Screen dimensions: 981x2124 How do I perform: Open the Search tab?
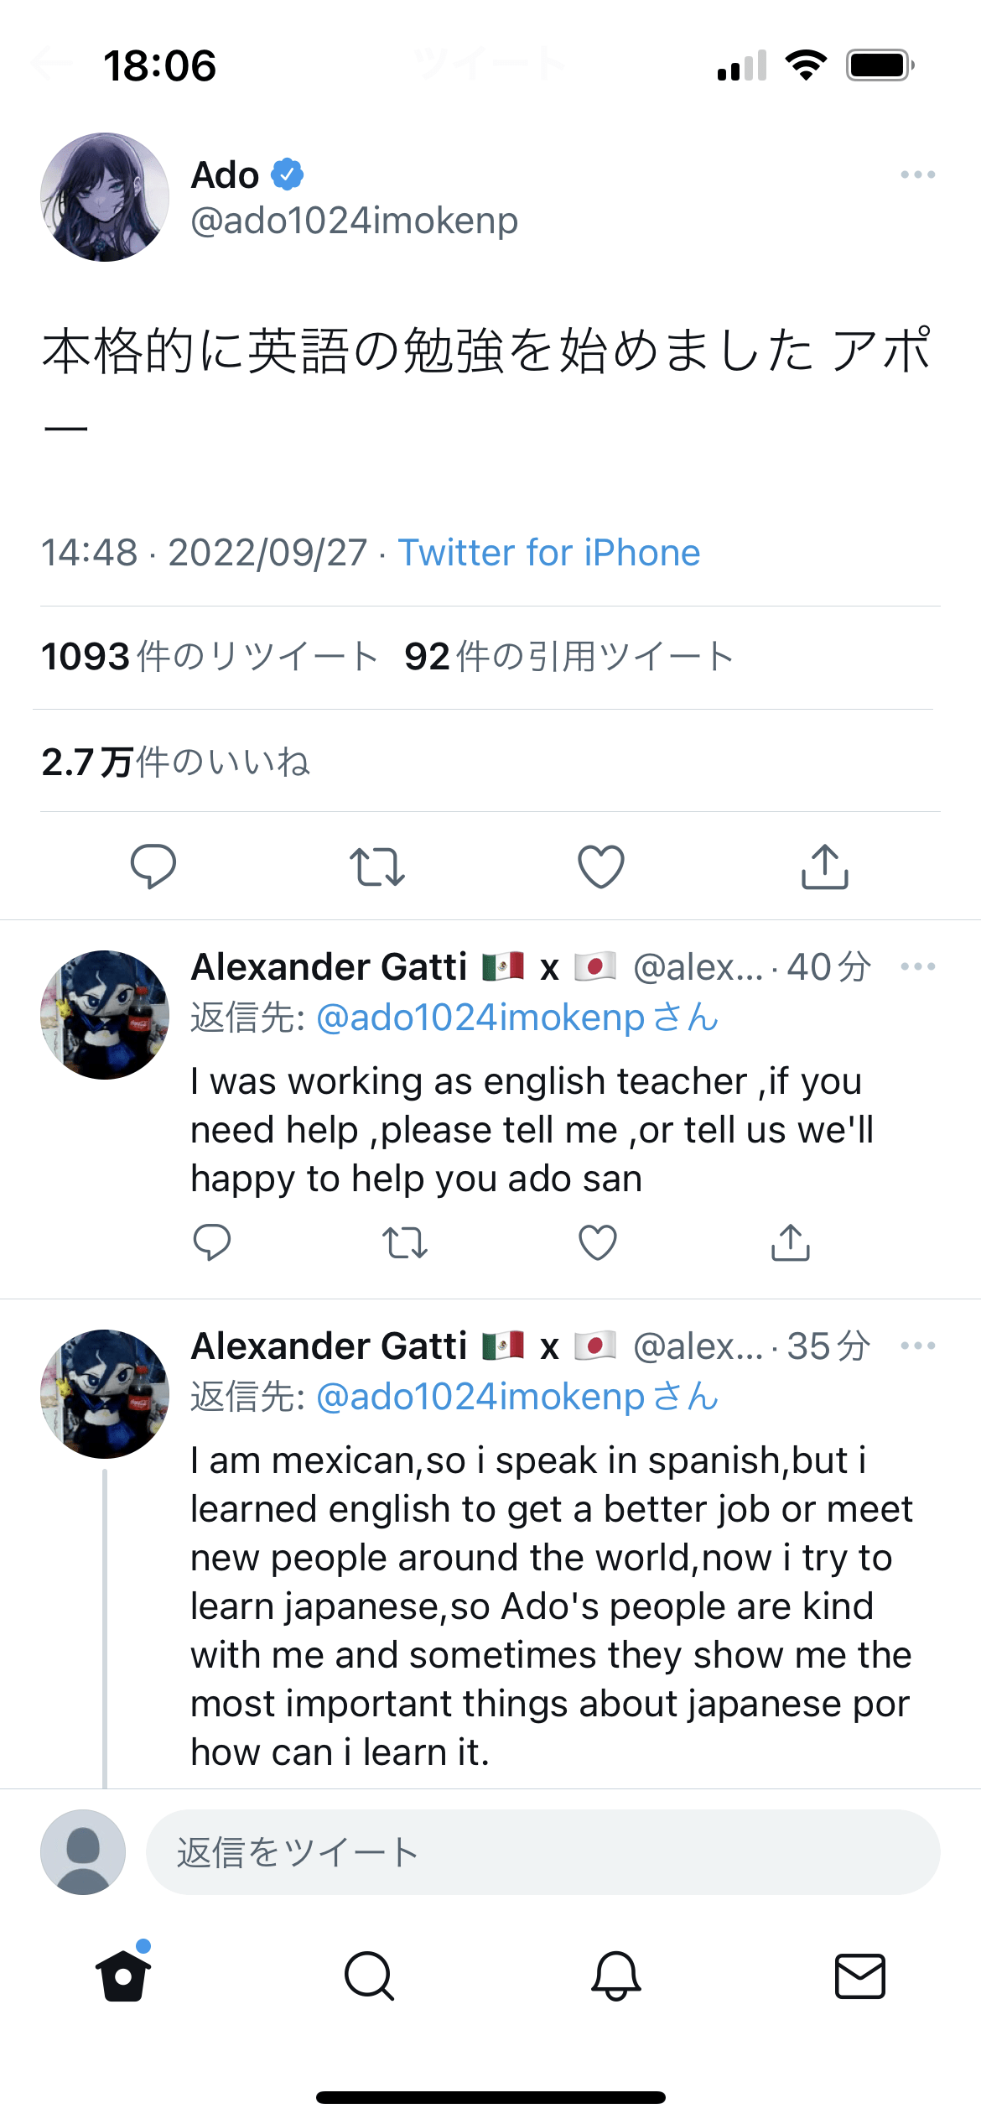(x=369, y=1976)
